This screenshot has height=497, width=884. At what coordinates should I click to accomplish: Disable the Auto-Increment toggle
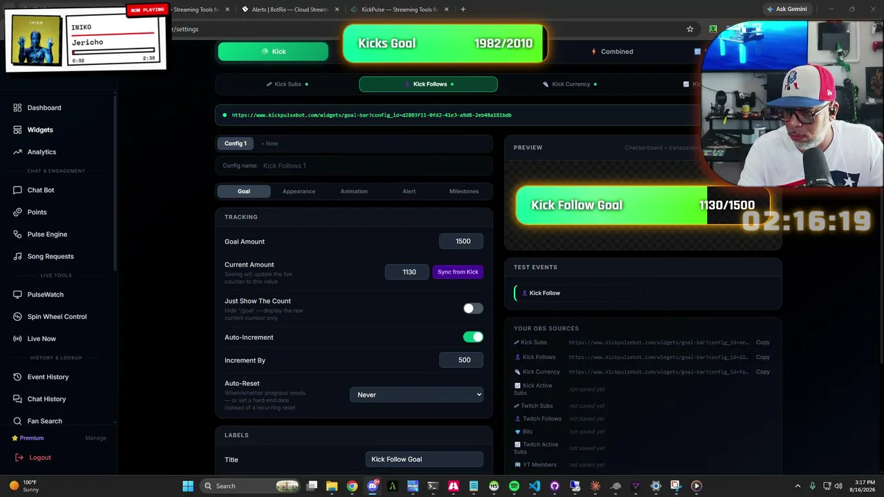click(473, 337)
